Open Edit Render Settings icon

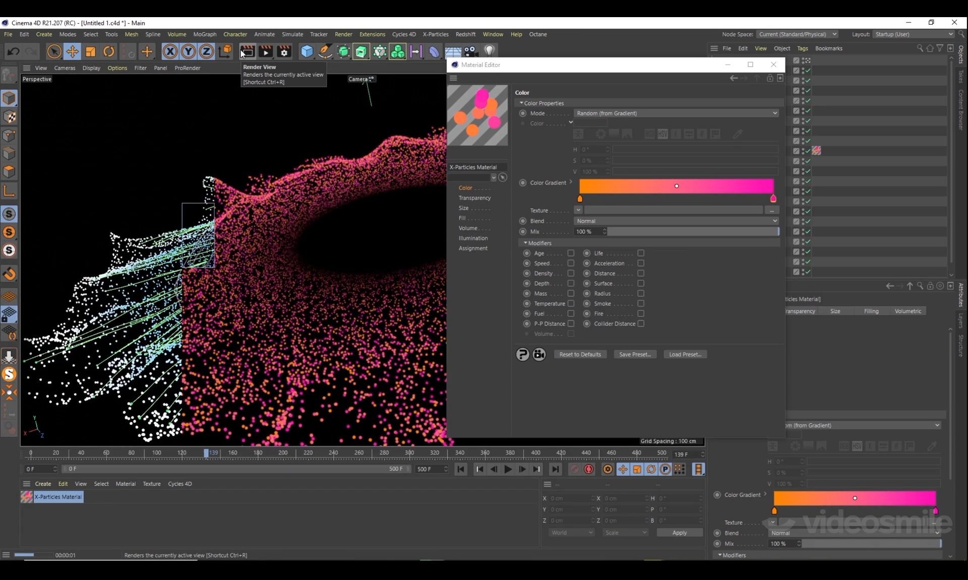(x=284, y=51)
